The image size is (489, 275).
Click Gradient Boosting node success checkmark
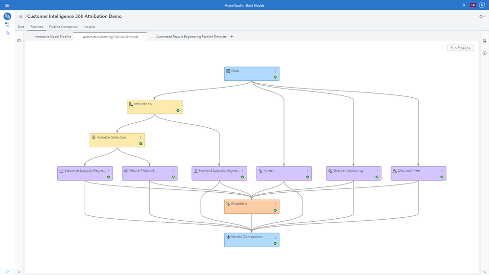[377, 177]
